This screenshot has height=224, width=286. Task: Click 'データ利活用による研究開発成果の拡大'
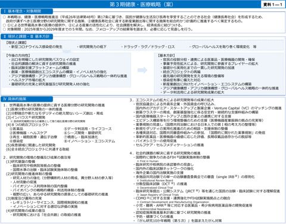[x=194, y=93]
